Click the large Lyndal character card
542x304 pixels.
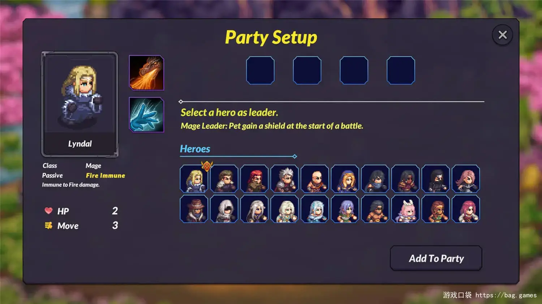pos(80,104)
